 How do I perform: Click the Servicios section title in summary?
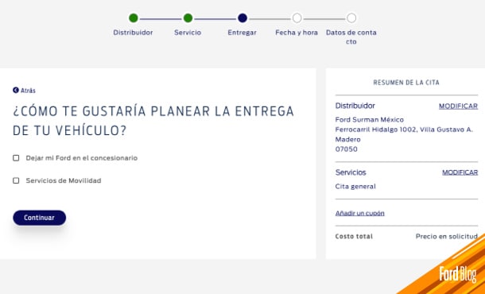coord(351,172)
